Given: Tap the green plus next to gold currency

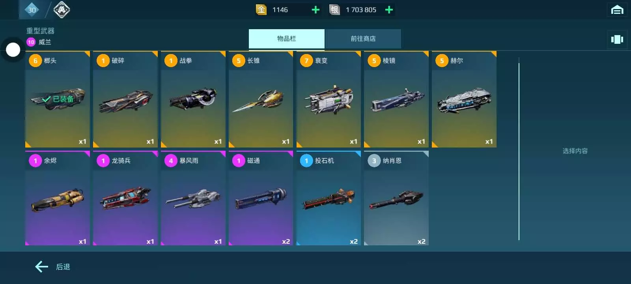Looking at the screenshot, I should [315, 10].
